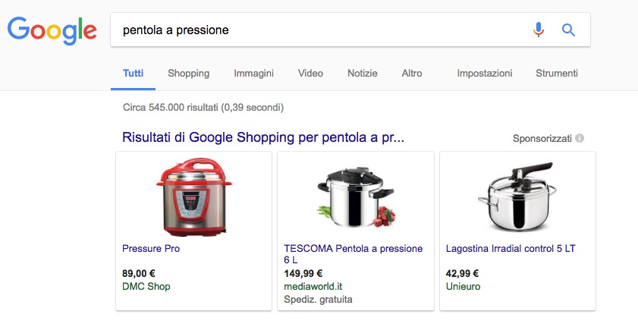The image size is (638, 327).
Task: Select the Tutti tab
Action: (133, 73)
